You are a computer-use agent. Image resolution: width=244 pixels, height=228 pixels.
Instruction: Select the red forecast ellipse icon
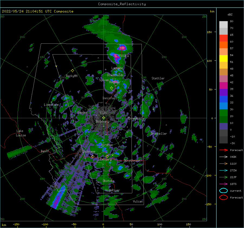pos(223,197)
